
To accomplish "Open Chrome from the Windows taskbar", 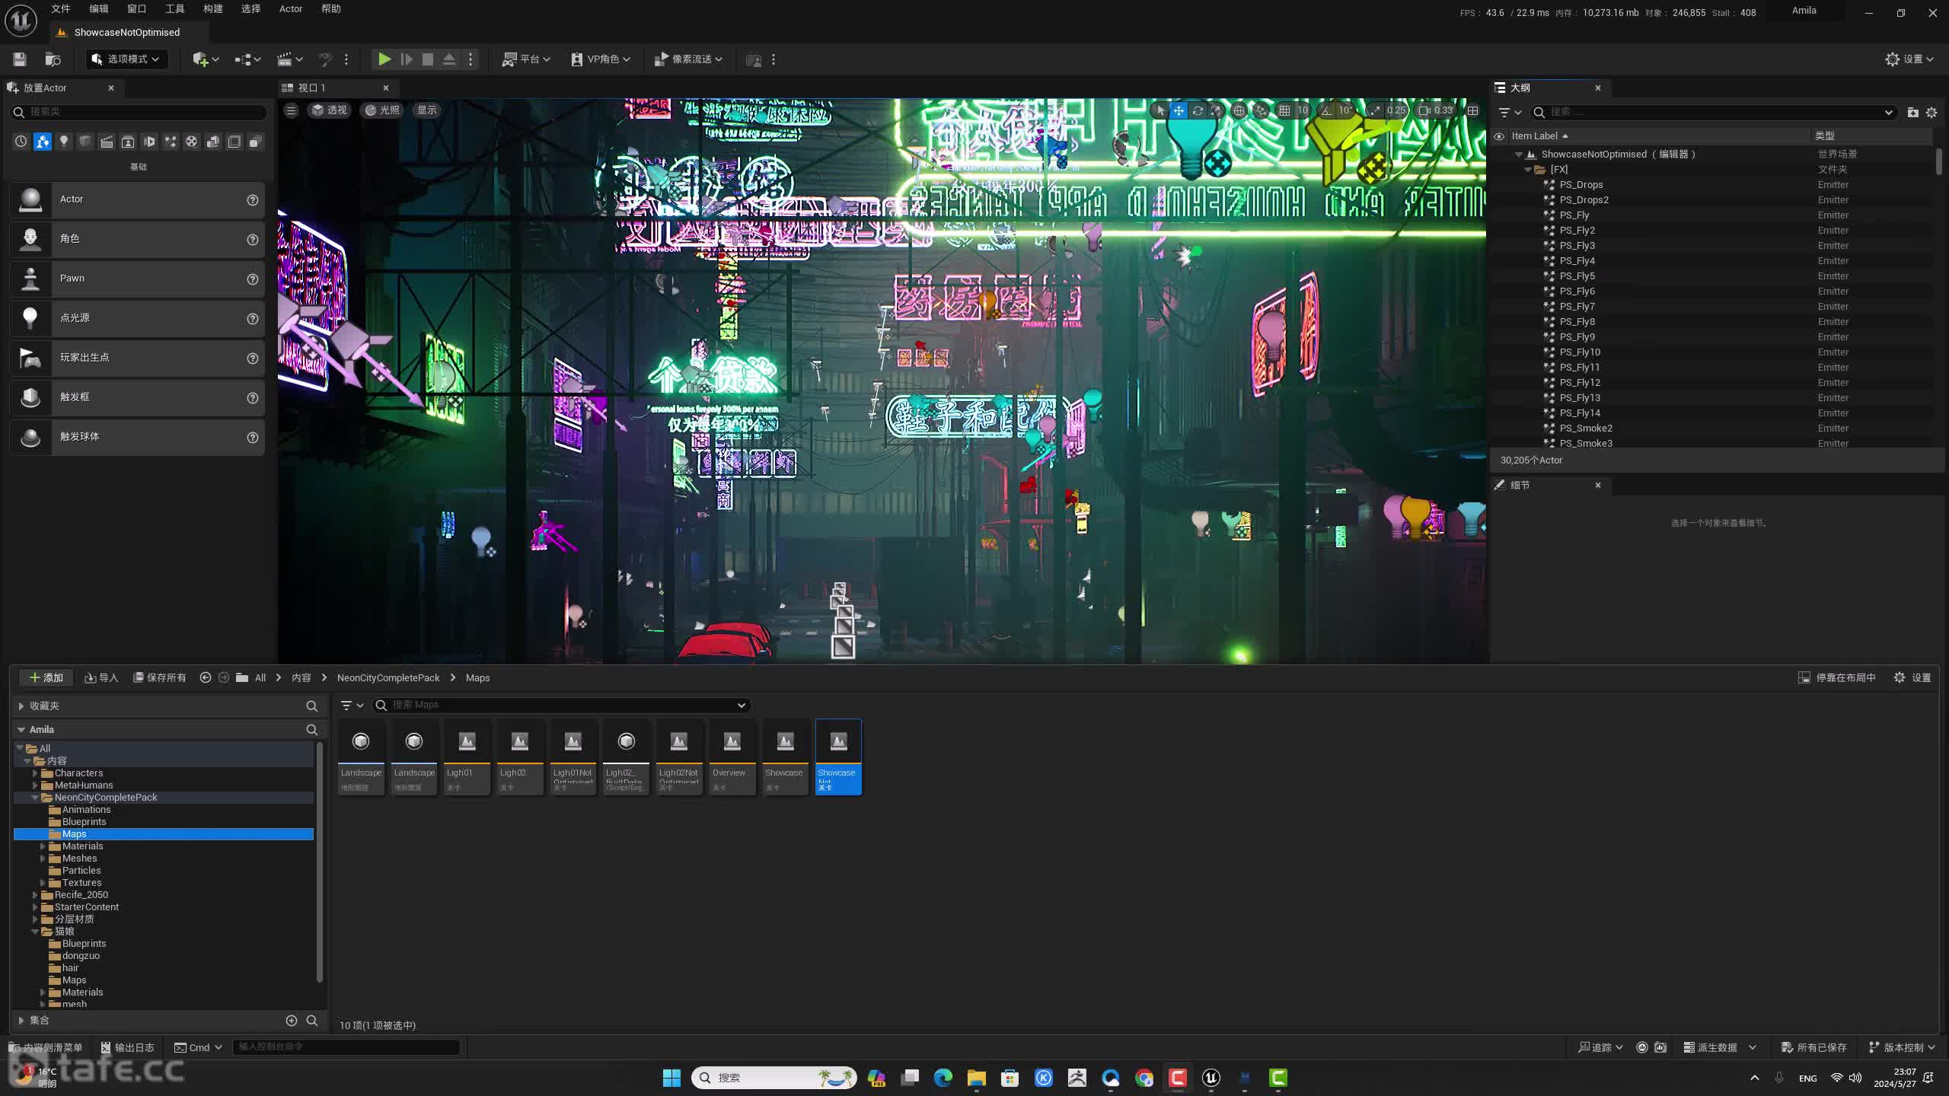I will coord(1144,1078).
